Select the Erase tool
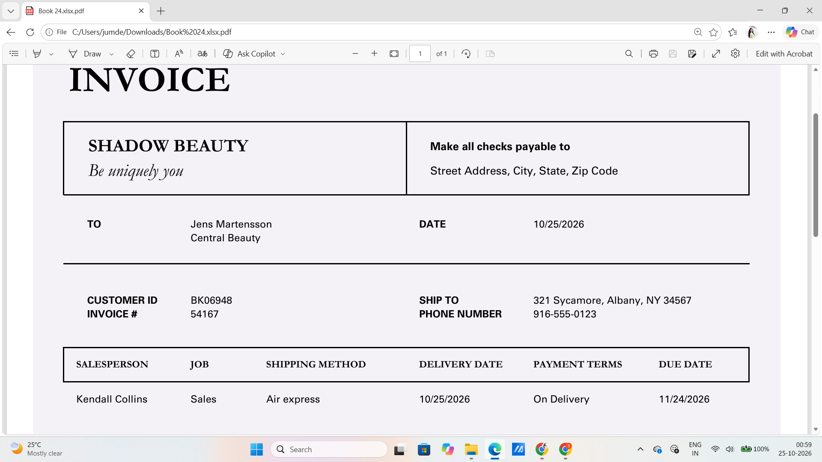Viewport: 822px width, 462px height. coord(131,53)
